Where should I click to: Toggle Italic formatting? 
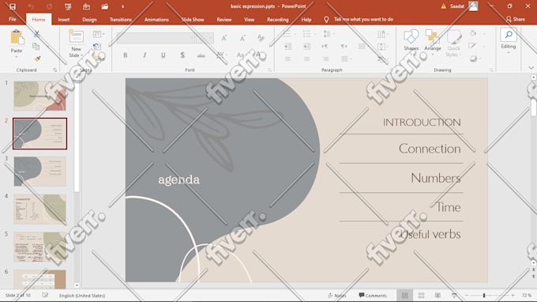(x=145, y=55)
